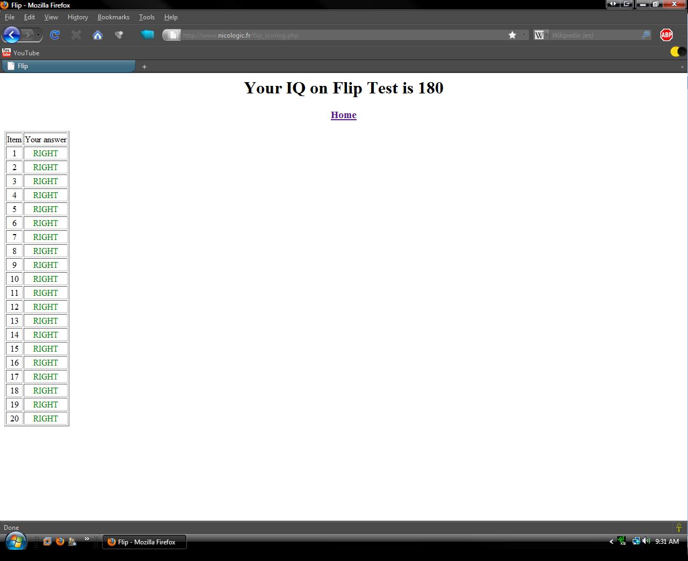
Task: Open the back/forward history dropdown arrow
Action: pos(38,35)
